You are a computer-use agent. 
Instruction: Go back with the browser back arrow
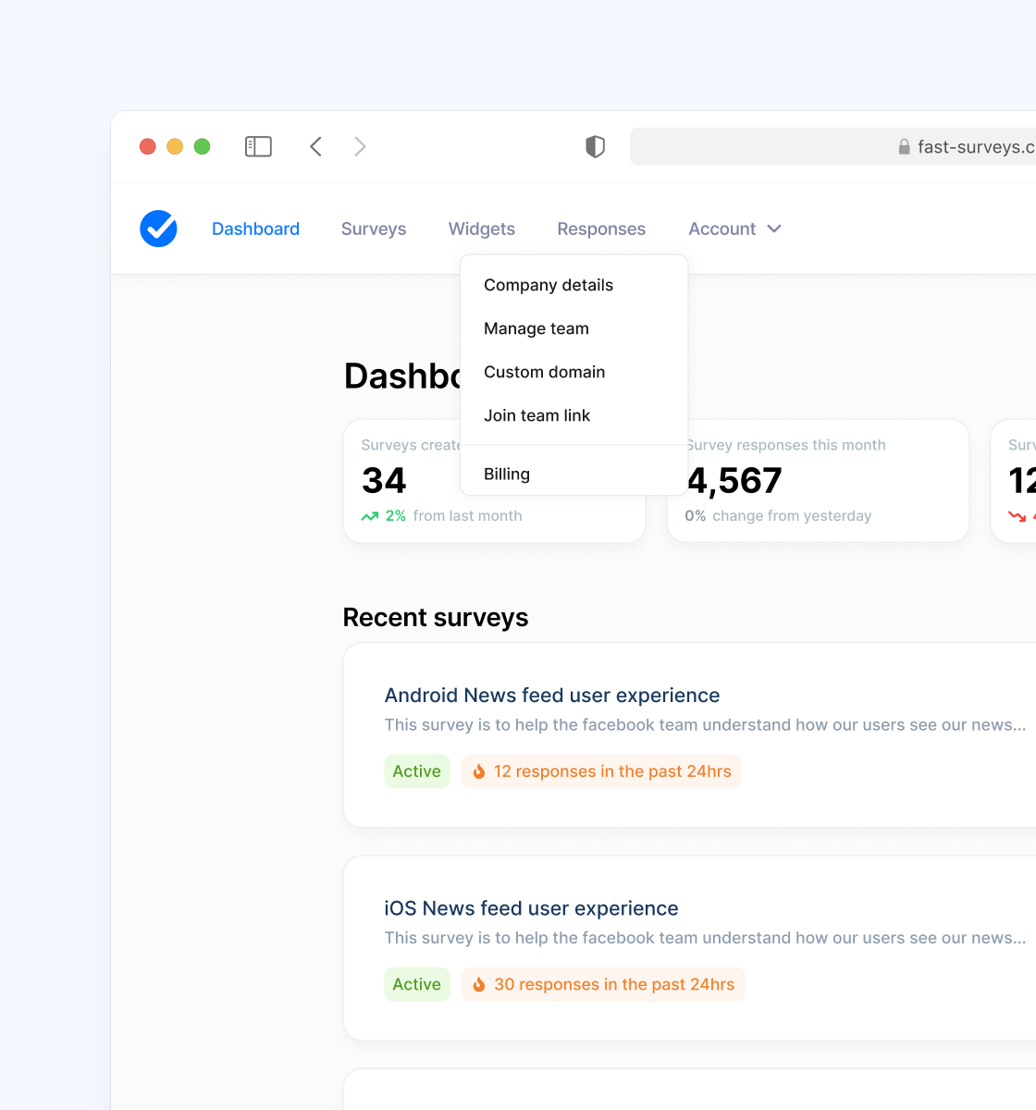pyautogui.click(x=315, y=146)
